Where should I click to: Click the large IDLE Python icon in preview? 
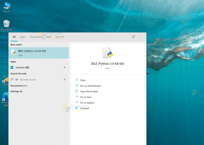[x=108, y=53]
